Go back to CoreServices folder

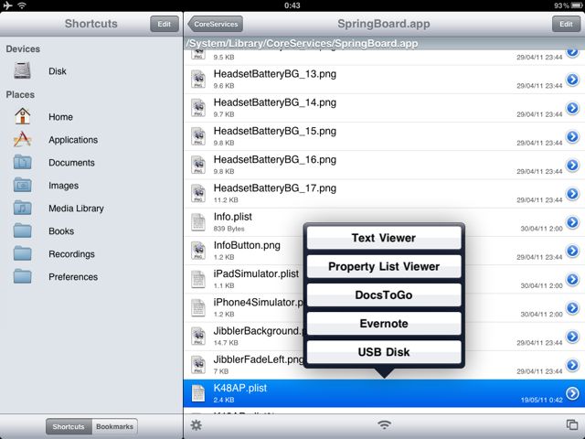[216, 24]
